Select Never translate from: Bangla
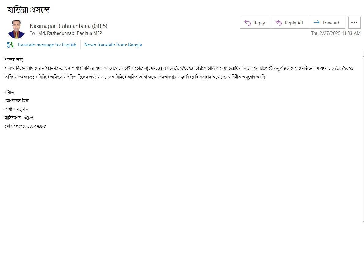Image resolution: width=364 pixels, height=277 pixels. (x=113, y=45)
